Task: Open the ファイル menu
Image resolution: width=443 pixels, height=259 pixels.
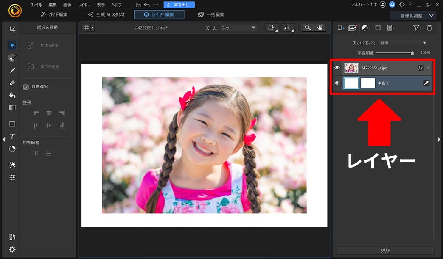Action: point(36,5)
